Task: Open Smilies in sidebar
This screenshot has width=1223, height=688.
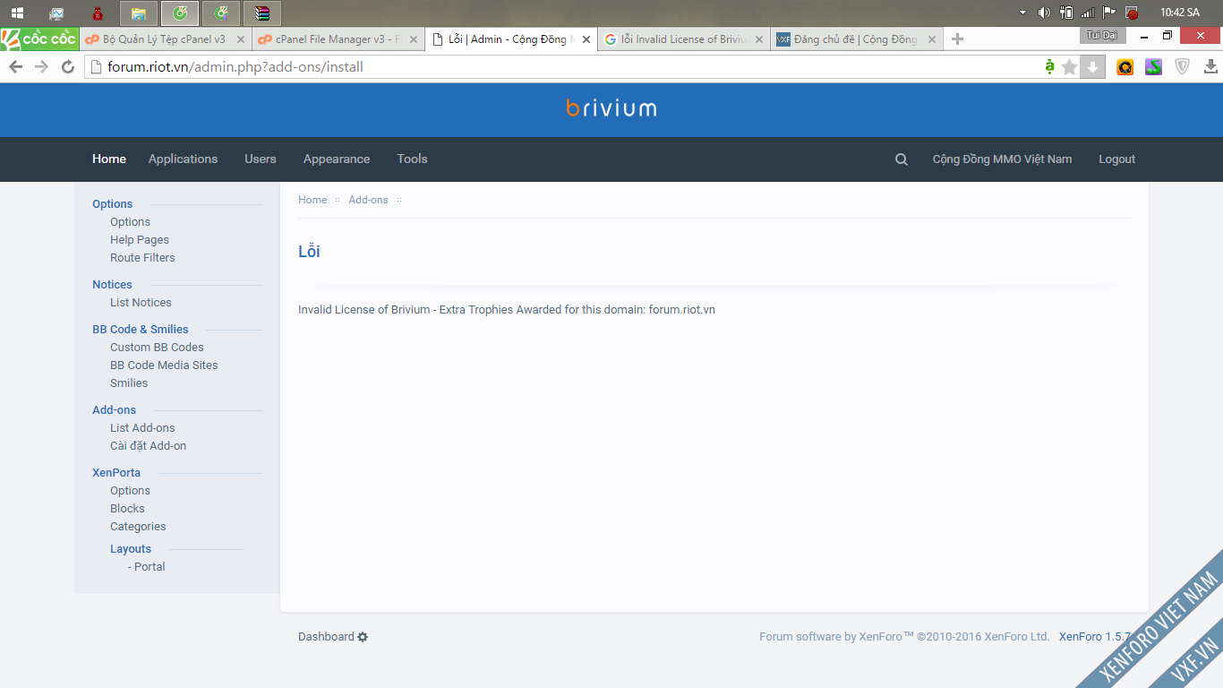Action: pos(129,383)
